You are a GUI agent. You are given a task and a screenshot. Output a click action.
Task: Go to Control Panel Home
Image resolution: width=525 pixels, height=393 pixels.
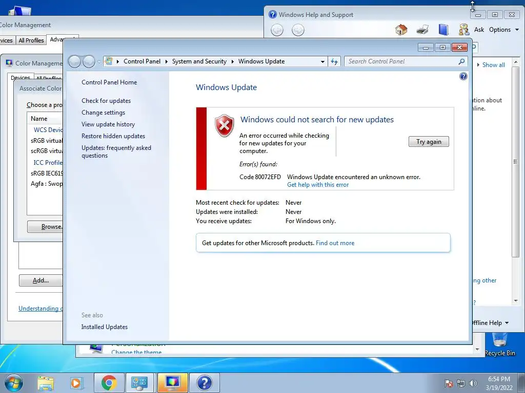[x=109, y=82]
